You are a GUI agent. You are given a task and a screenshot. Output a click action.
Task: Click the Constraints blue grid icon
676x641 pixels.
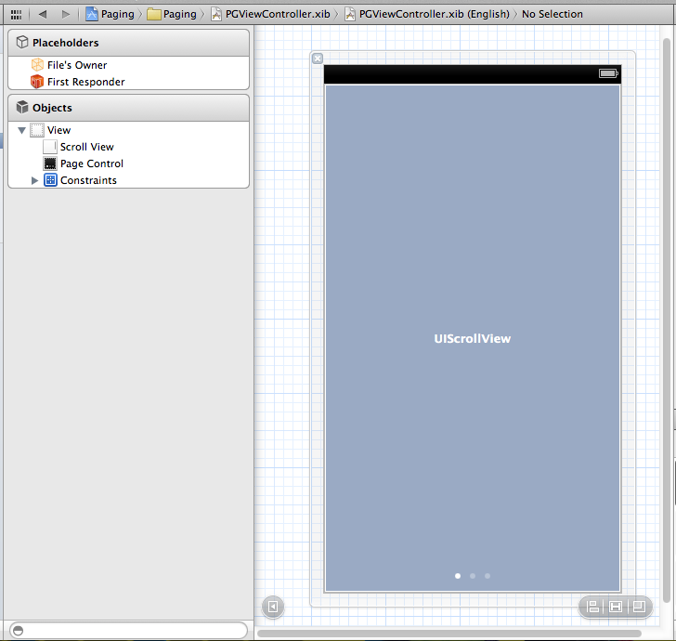coord(50,180)
